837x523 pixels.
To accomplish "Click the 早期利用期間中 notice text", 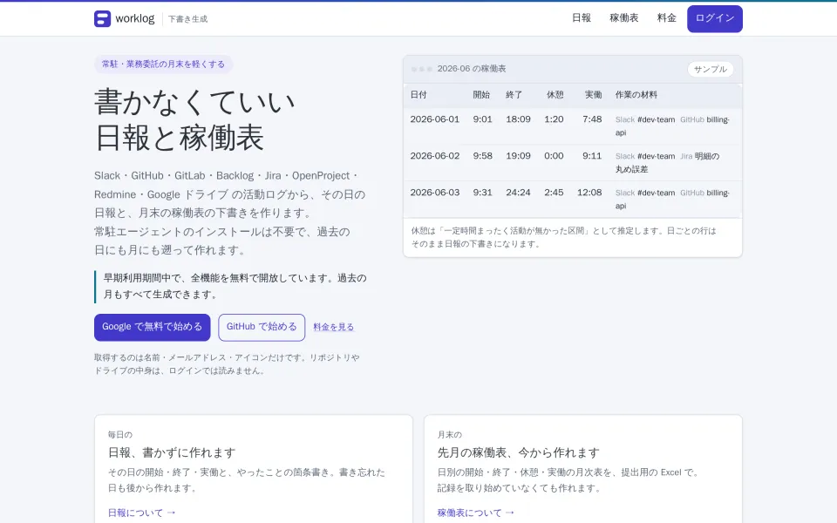I will click(x=235, y=286).
